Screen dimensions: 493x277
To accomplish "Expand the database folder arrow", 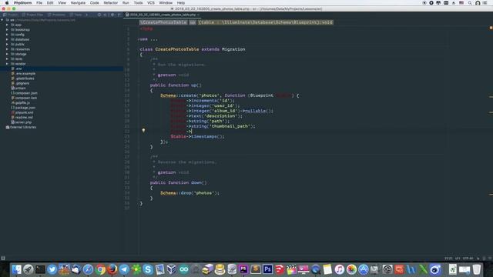I will pyautogui.click(x=7, y=39).
